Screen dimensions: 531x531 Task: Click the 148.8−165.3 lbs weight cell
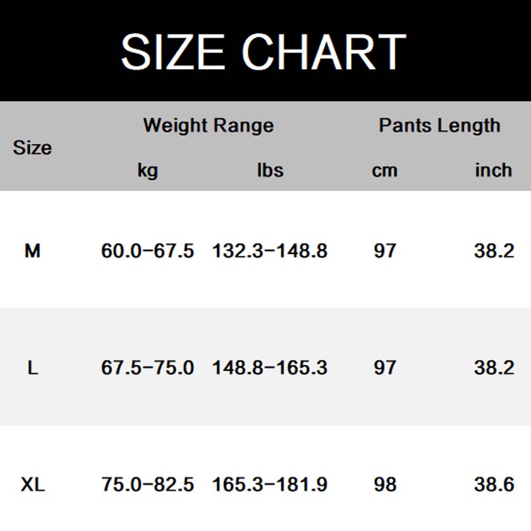269,367
